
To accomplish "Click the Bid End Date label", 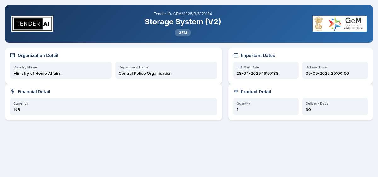I will 316,67.
